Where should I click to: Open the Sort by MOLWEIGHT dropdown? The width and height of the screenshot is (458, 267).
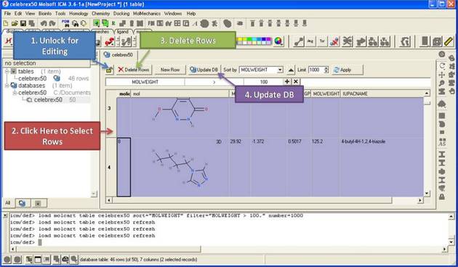[261, 70]
